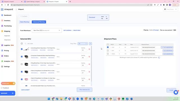Click the pink binder product thumbnail
180x101 pixels.
coord(26,79)
